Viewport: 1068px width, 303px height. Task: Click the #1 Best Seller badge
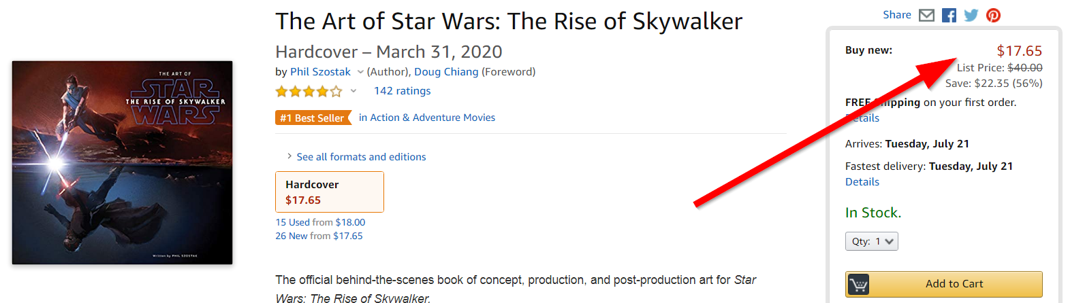pyautogui.click(x=314, y=118)
